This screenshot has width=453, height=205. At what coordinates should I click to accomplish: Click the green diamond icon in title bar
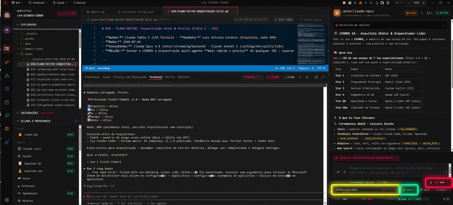tap(355, 3)
